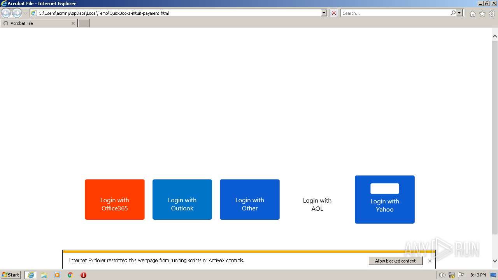Image resolution: width=498 pixels, height=280 pixels.
Task: Expand the address bar autocomplete dropdown
Action: [324, 13]
